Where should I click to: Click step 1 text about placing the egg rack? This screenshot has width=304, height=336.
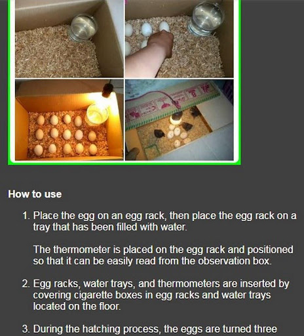pyautogui.click(x=164, y=221)
